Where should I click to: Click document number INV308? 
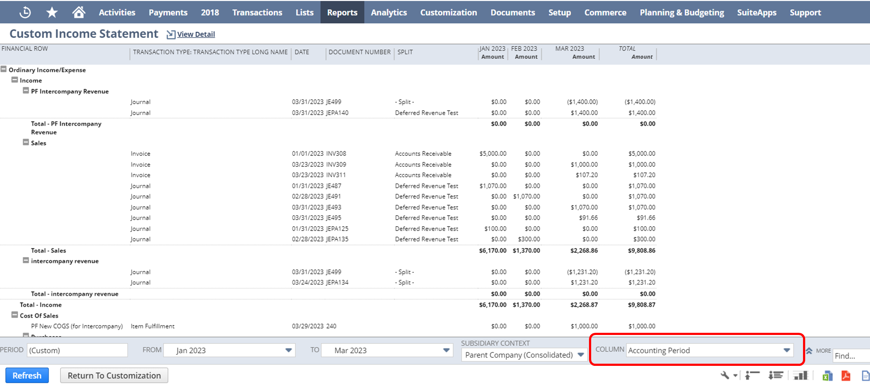336,154
